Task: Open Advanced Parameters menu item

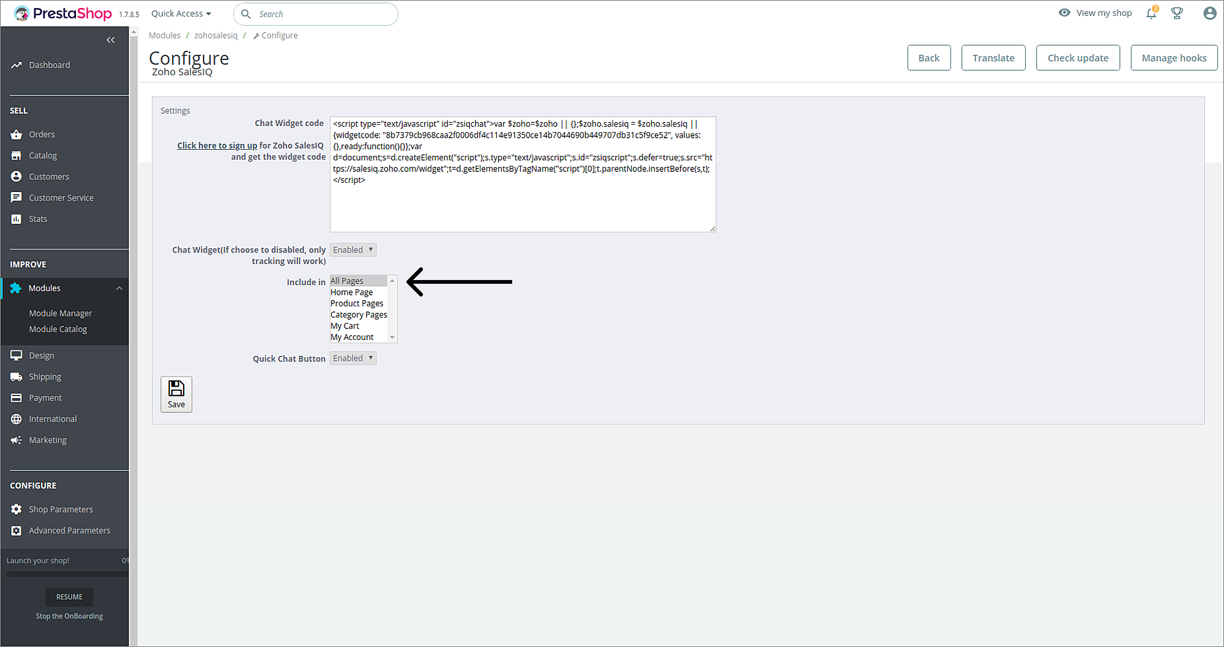Action: tap(70, 530)
